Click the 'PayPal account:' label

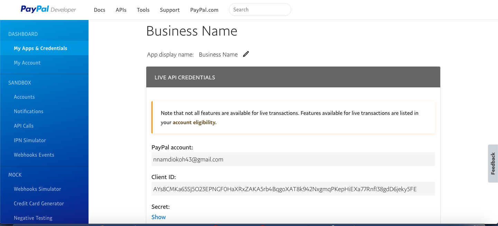pos(172,147)
